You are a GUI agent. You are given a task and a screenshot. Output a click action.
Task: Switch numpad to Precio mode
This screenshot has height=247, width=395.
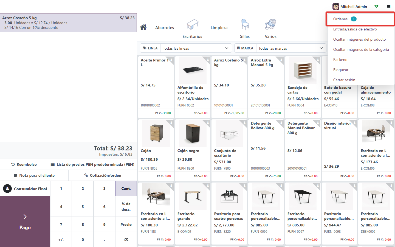click(126, 224)
